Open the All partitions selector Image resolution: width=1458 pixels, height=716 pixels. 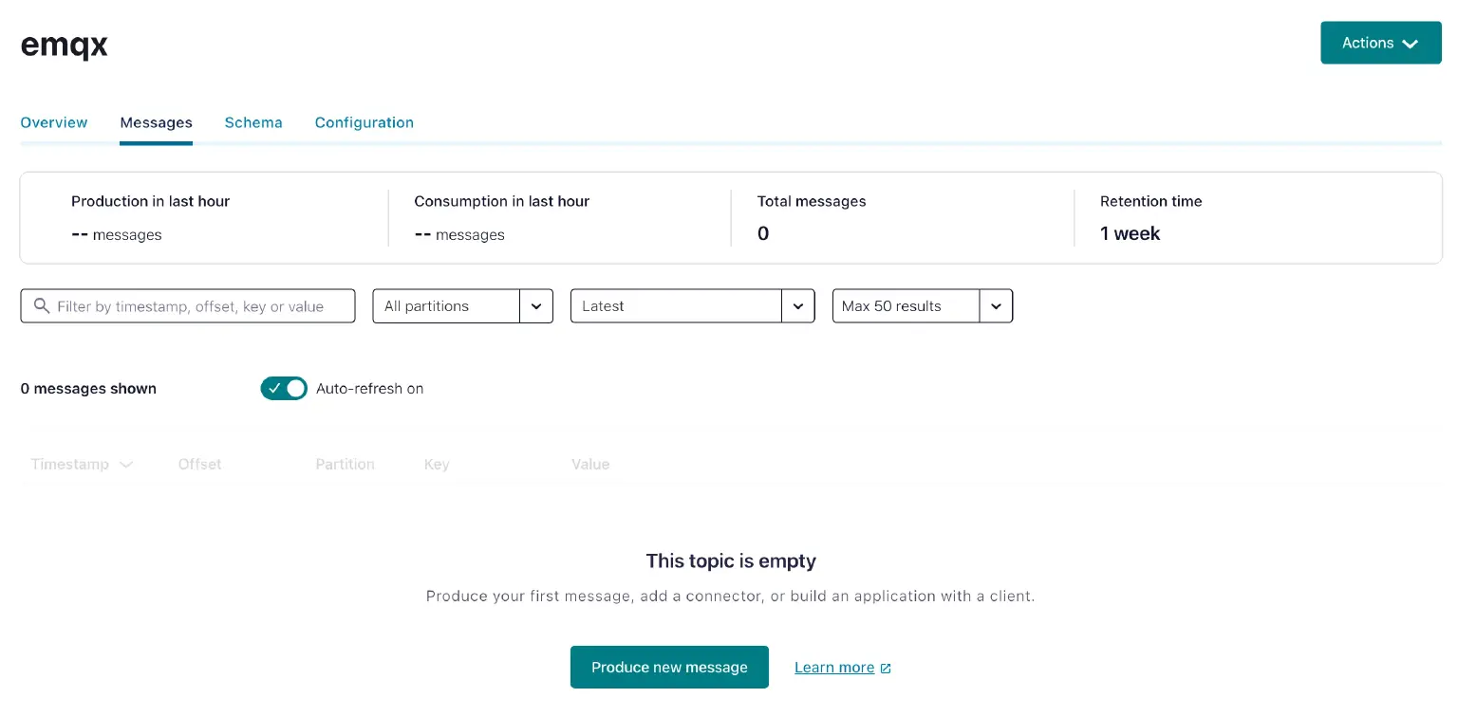pyautogui.click(x=446, y=305)
